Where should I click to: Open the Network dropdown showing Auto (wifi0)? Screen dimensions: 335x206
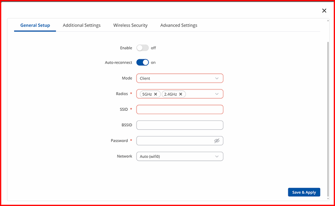tap(180, 156)
